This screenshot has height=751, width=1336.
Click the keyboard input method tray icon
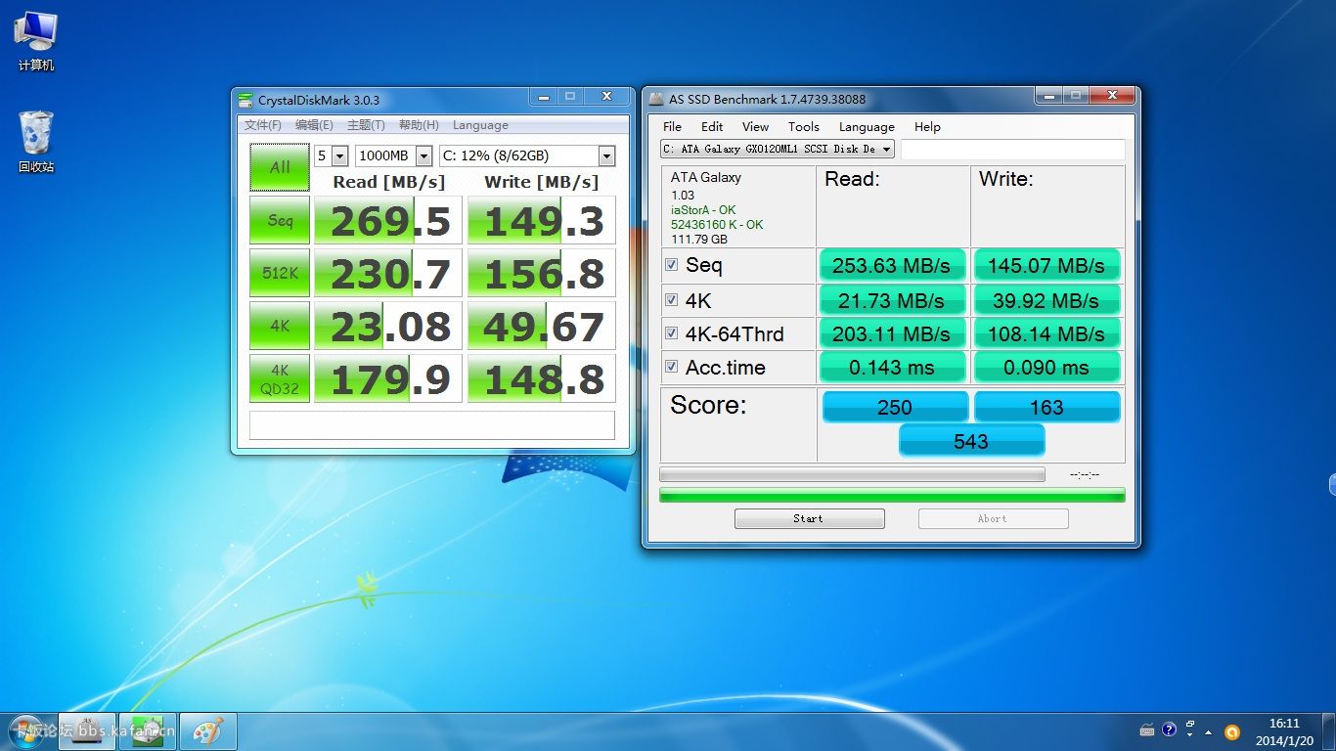(x=1147, y=730)
